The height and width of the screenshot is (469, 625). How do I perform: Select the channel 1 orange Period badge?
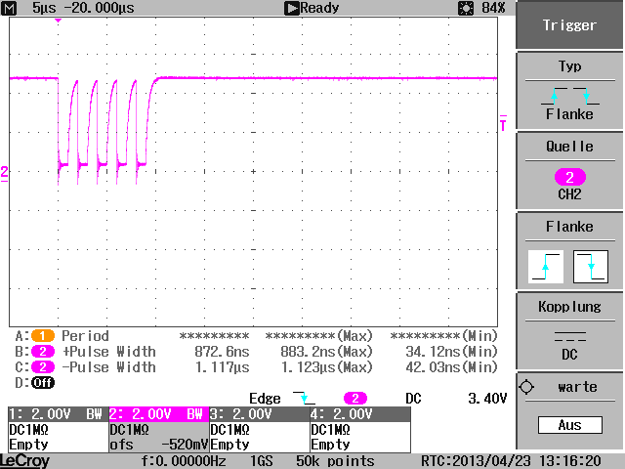43,336
